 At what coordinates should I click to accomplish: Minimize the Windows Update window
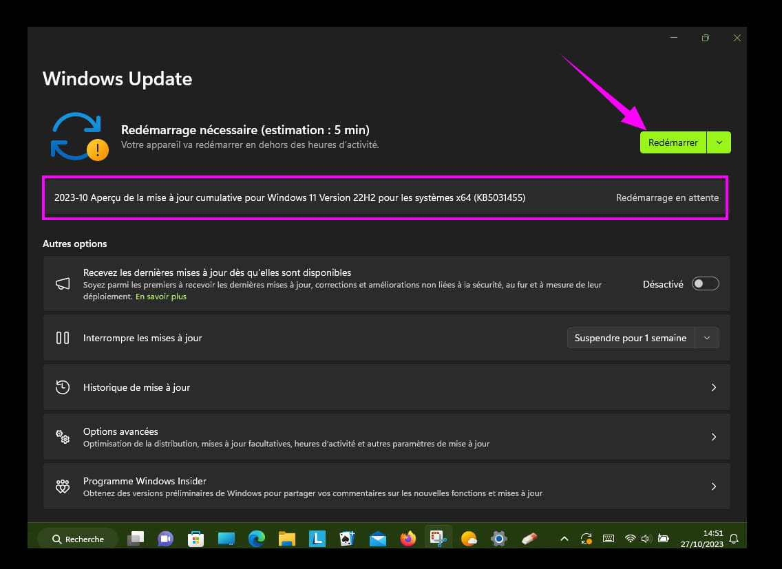(674, 38)
